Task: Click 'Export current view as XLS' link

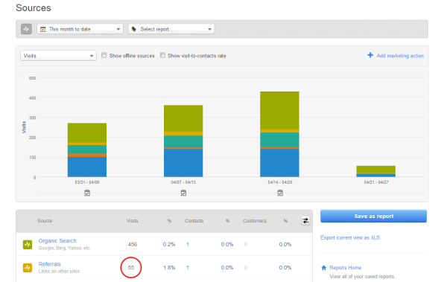Action: tap(350, 237)
